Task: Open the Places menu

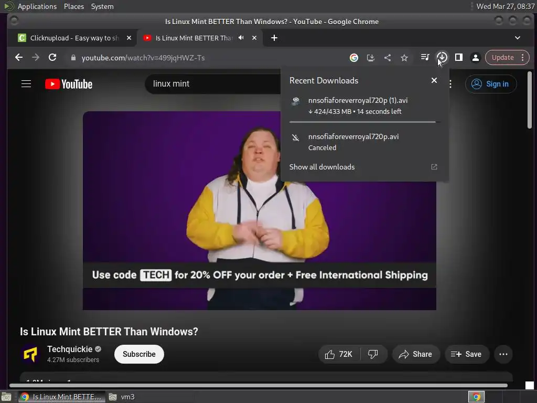Action: pyautogui.click(x=73, y=6)
